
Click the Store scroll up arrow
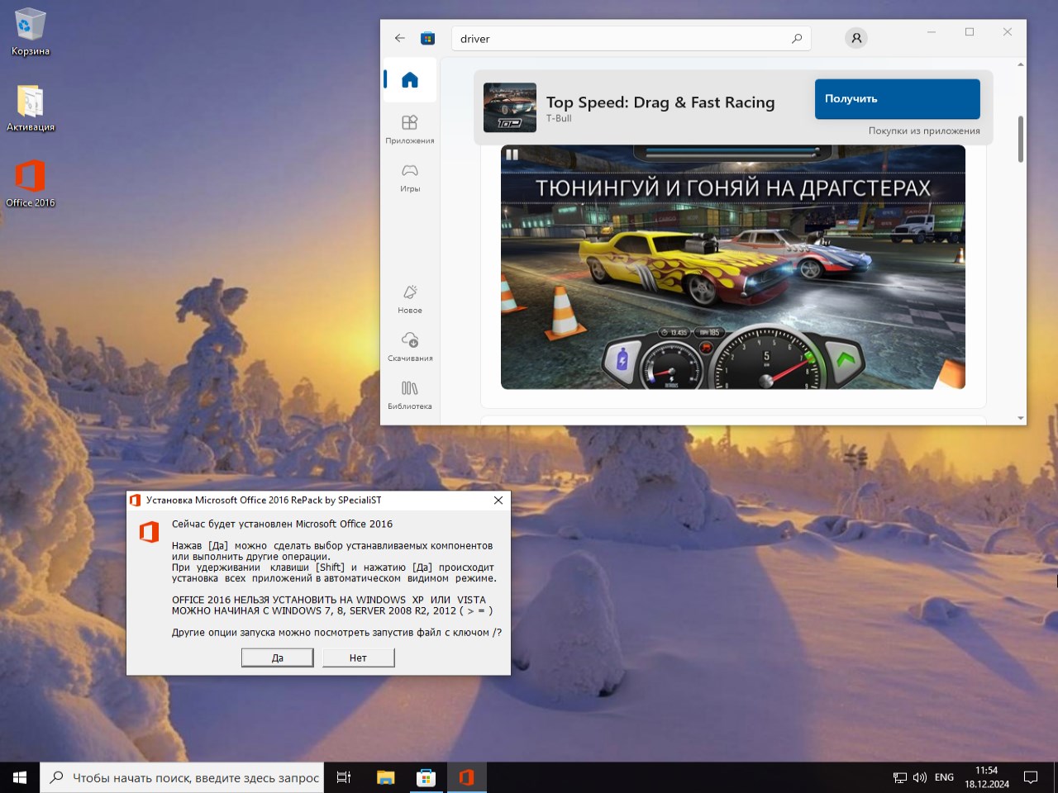tap(1021, 64)
